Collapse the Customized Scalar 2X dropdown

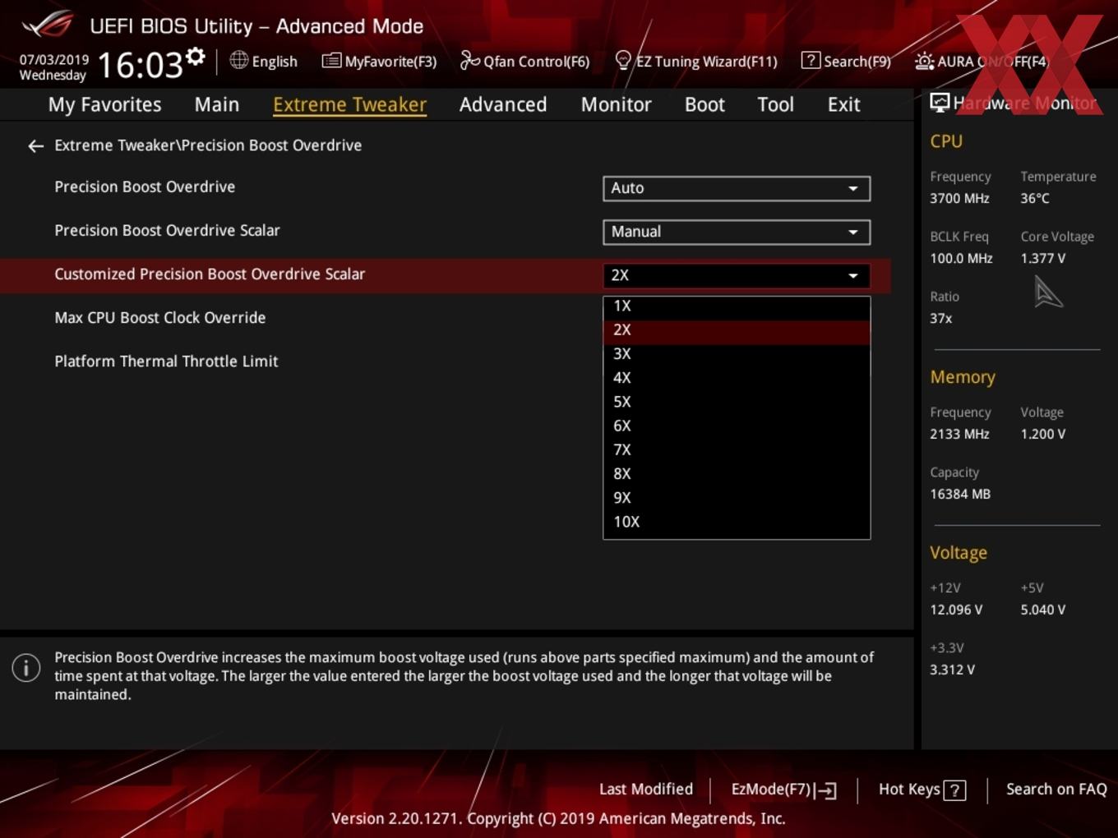click(x=737, y=275)
